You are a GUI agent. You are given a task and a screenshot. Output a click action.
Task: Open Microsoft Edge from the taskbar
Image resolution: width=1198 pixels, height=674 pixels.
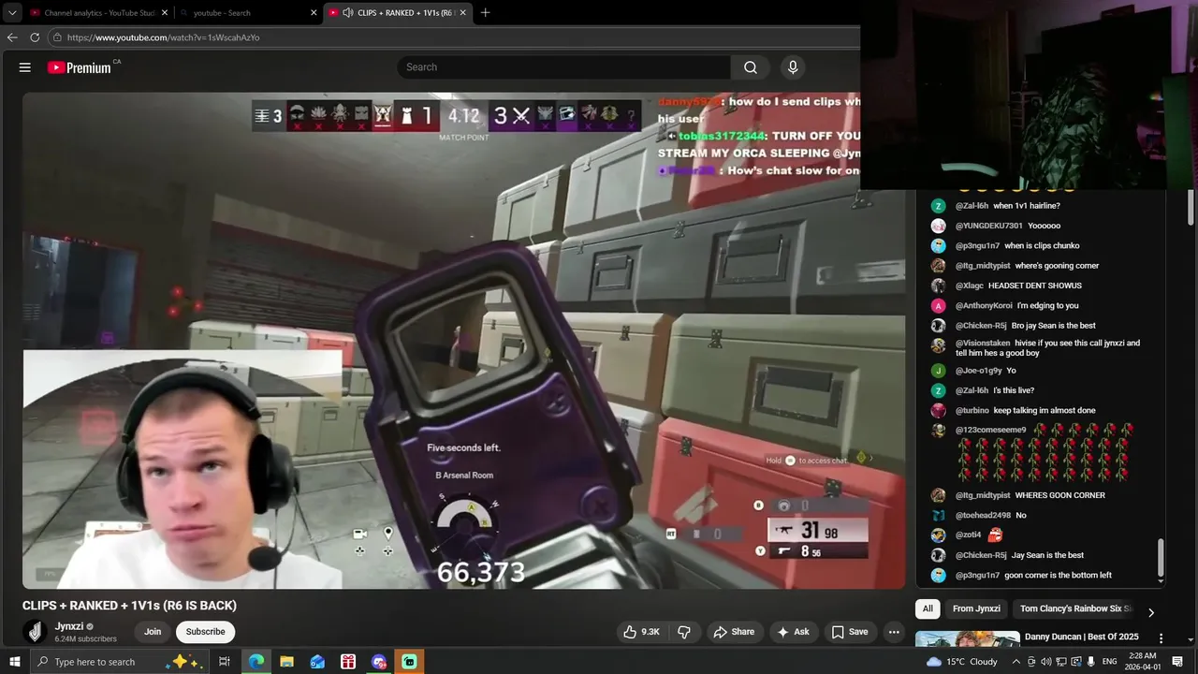pyautogui.click(x=256, y=662)
